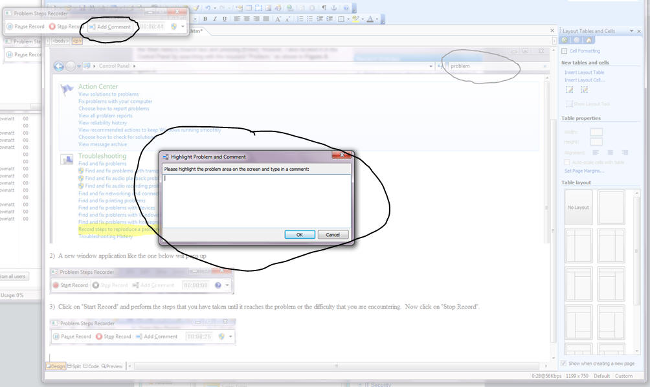Toggle Underline in the formatting toolbar
650x387 pixels.
click(x=224, y=19)
